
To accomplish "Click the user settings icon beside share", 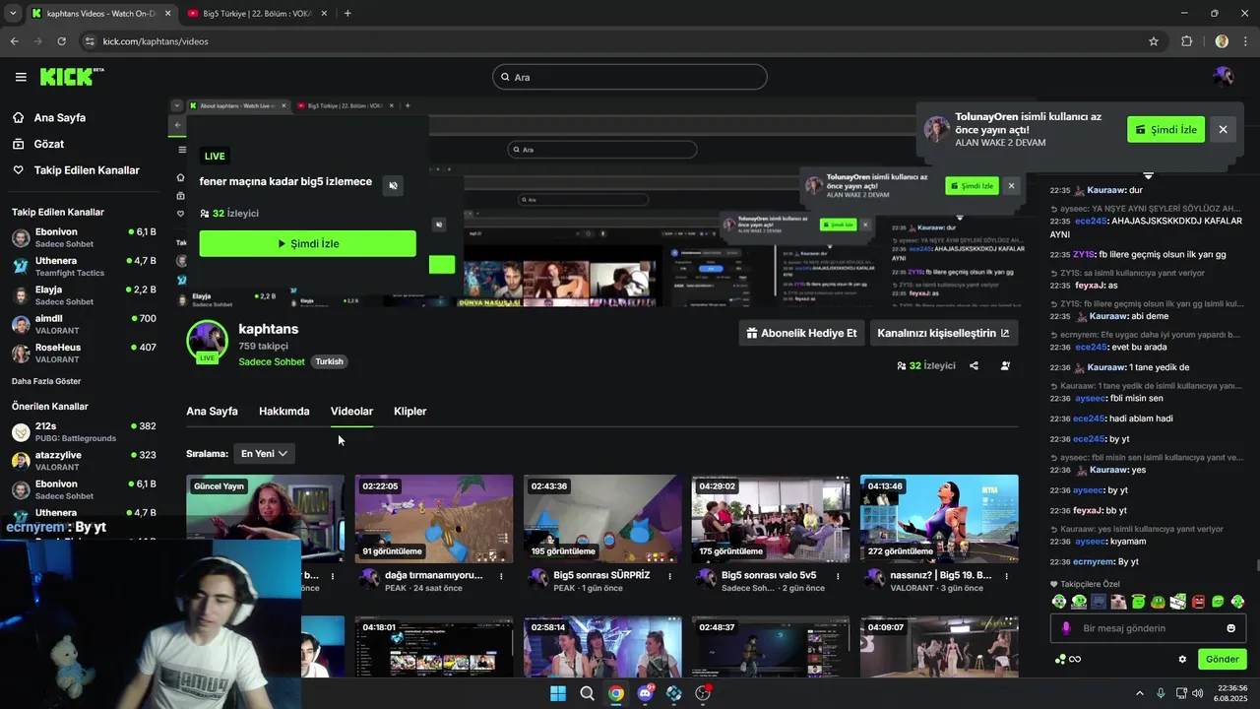I will [x=1005, y=365].
